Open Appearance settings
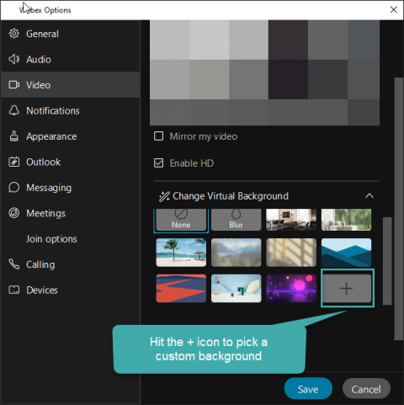This screenshot has width=404, height=405. [x=71, y=136]
